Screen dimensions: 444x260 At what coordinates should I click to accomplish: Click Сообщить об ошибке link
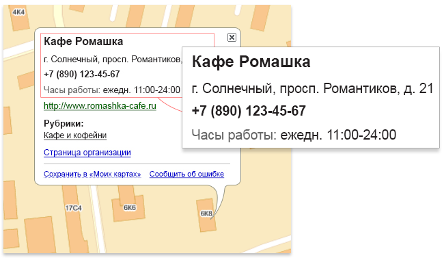186,174
